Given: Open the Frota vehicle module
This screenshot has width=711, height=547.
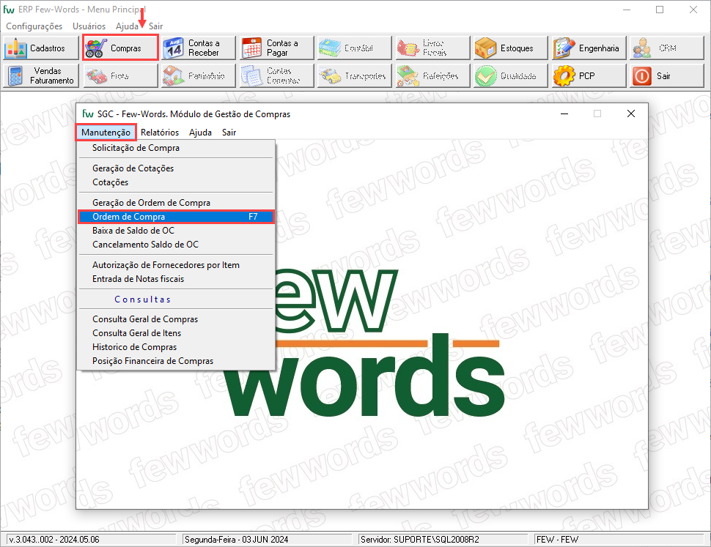Looking at the screenshot, I should coord(120,75).
